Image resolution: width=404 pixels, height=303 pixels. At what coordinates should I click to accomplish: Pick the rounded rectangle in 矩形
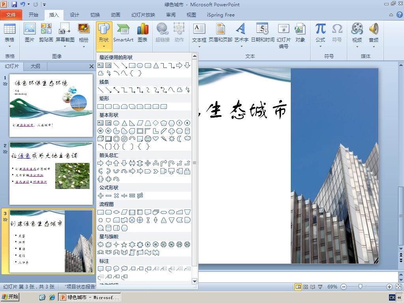(x=108, y=107)
